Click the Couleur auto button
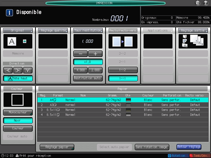The width and height of the screenshot is (211, 158). click(18, 136)
